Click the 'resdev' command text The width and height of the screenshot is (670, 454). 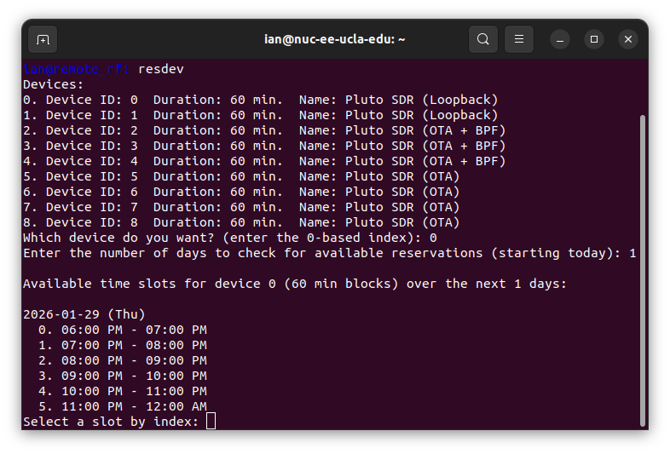click(160, 69)
